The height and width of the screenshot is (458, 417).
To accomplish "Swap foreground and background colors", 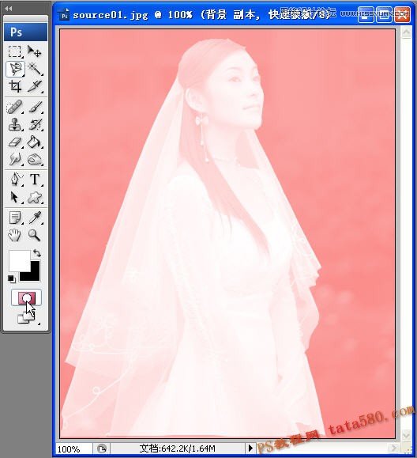I will point(37,252).
